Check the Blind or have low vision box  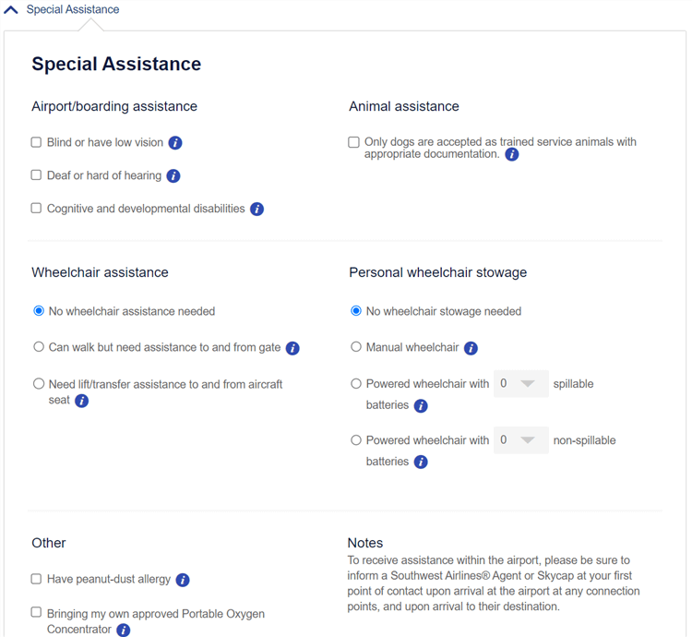tap(37, 142)
